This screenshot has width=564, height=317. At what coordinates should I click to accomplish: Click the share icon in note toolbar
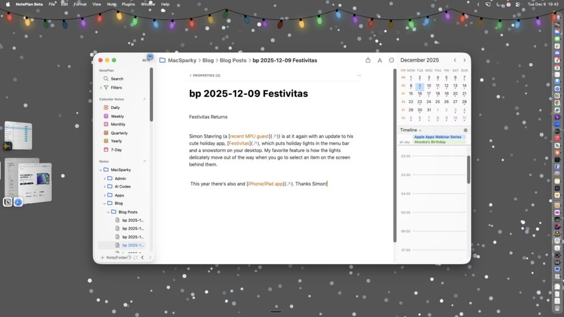(x=368, y=61)
